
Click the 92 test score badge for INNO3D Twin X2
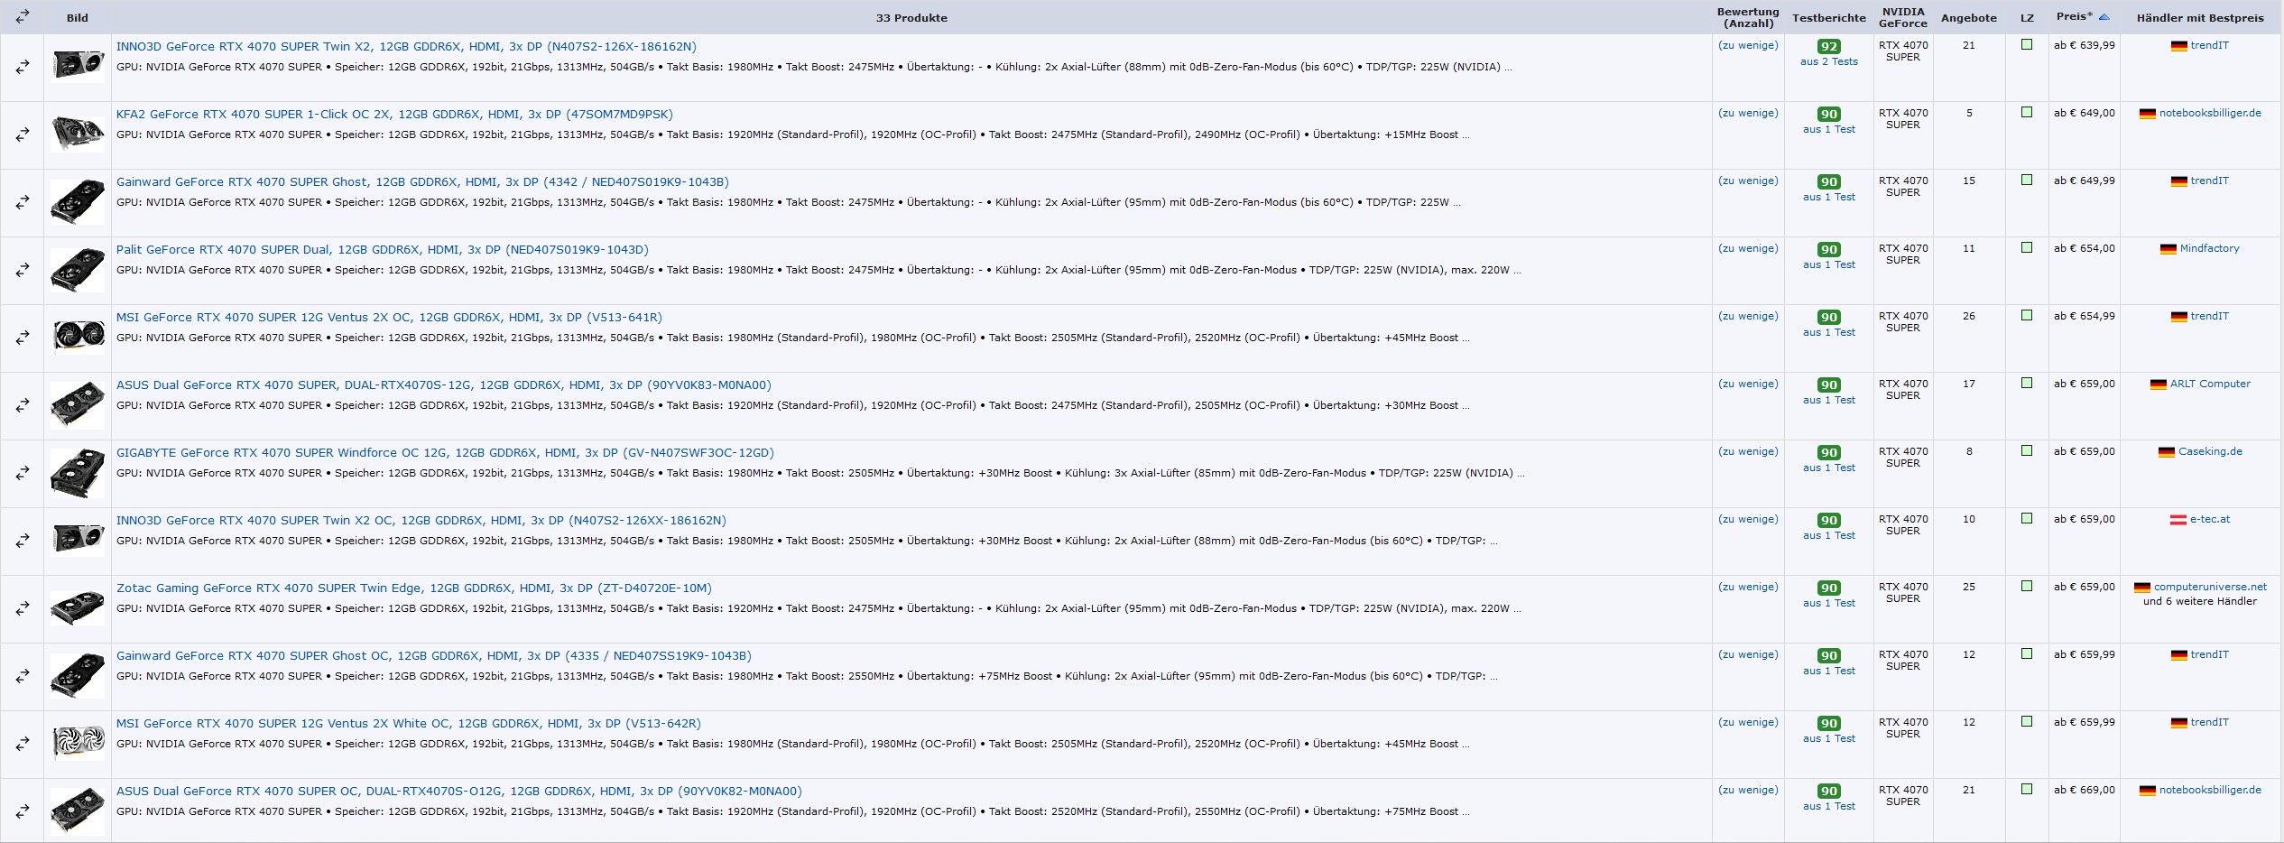(x=1829, y=46)
